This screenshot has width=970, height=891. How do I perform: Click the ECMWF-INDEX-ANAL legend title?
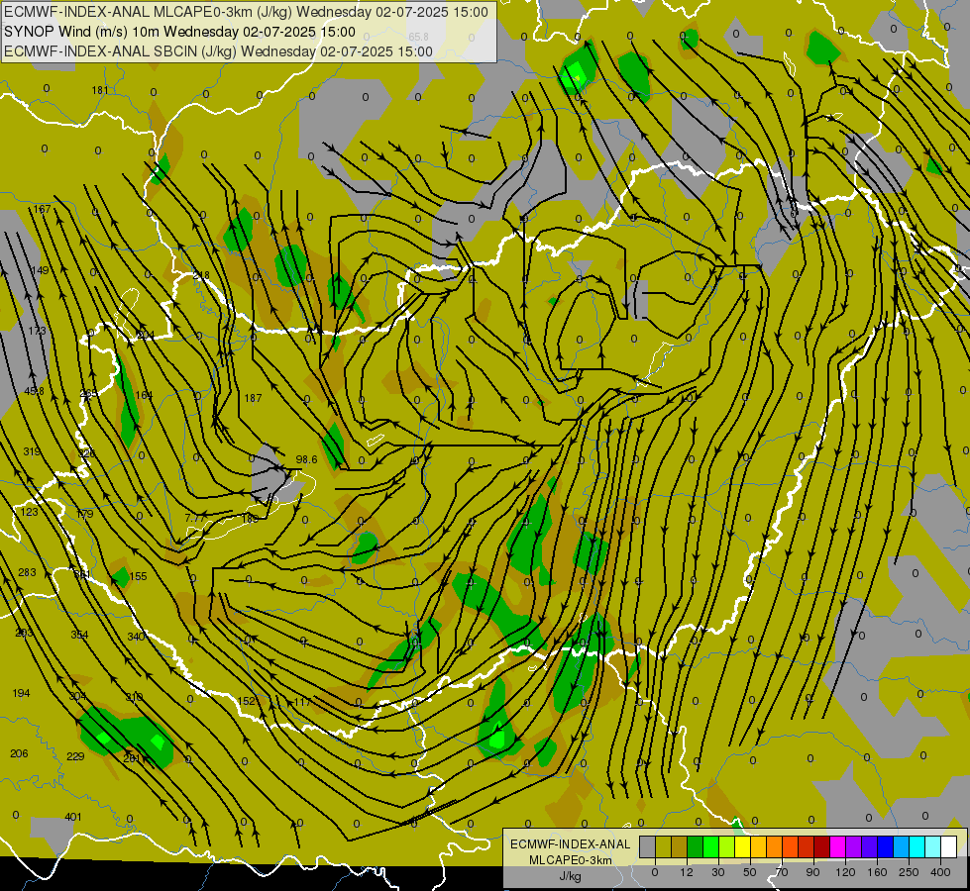click(571, 844)
